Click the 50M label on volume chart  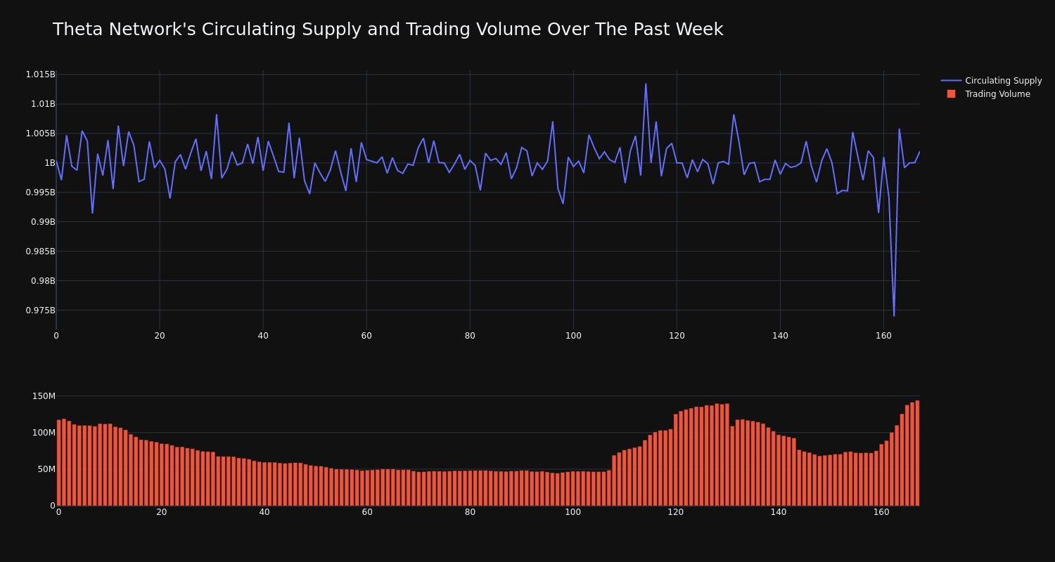(46, 469)
